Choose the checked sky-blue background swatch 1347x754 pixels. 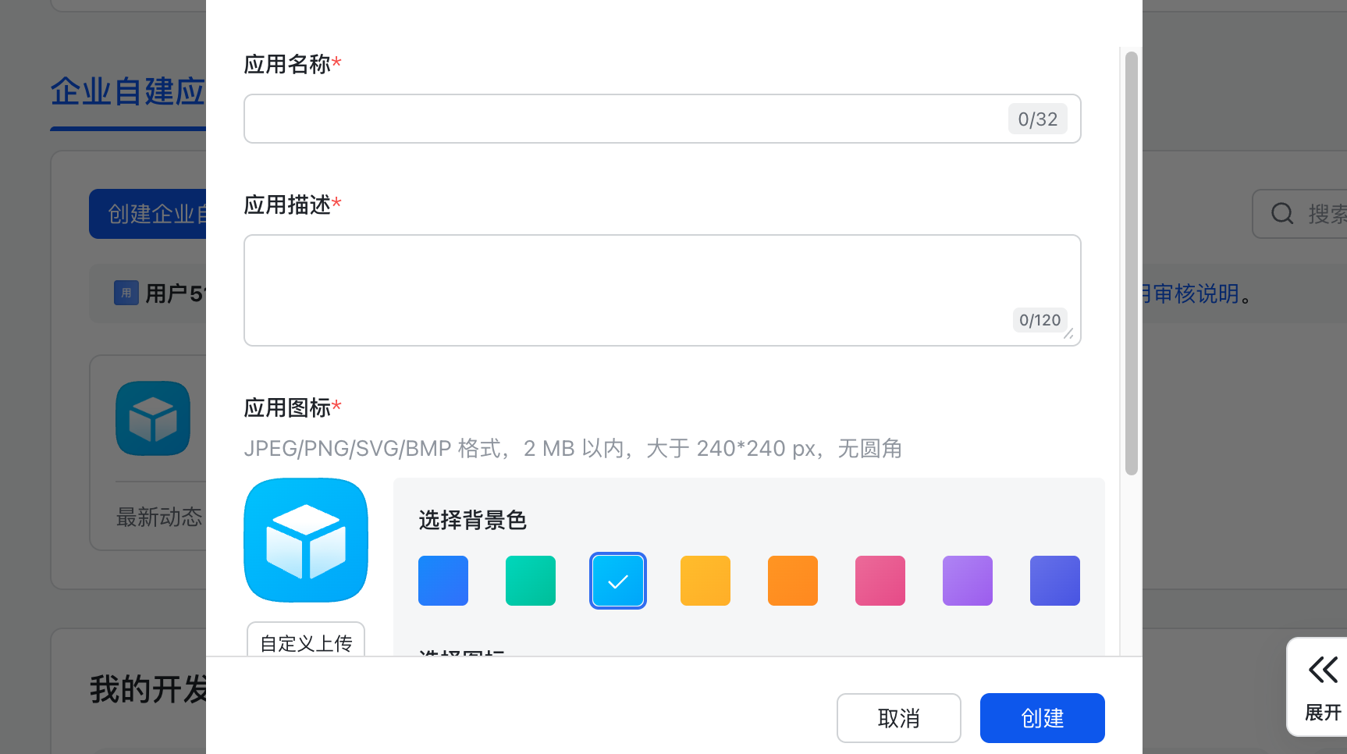[x=618, y=581]
